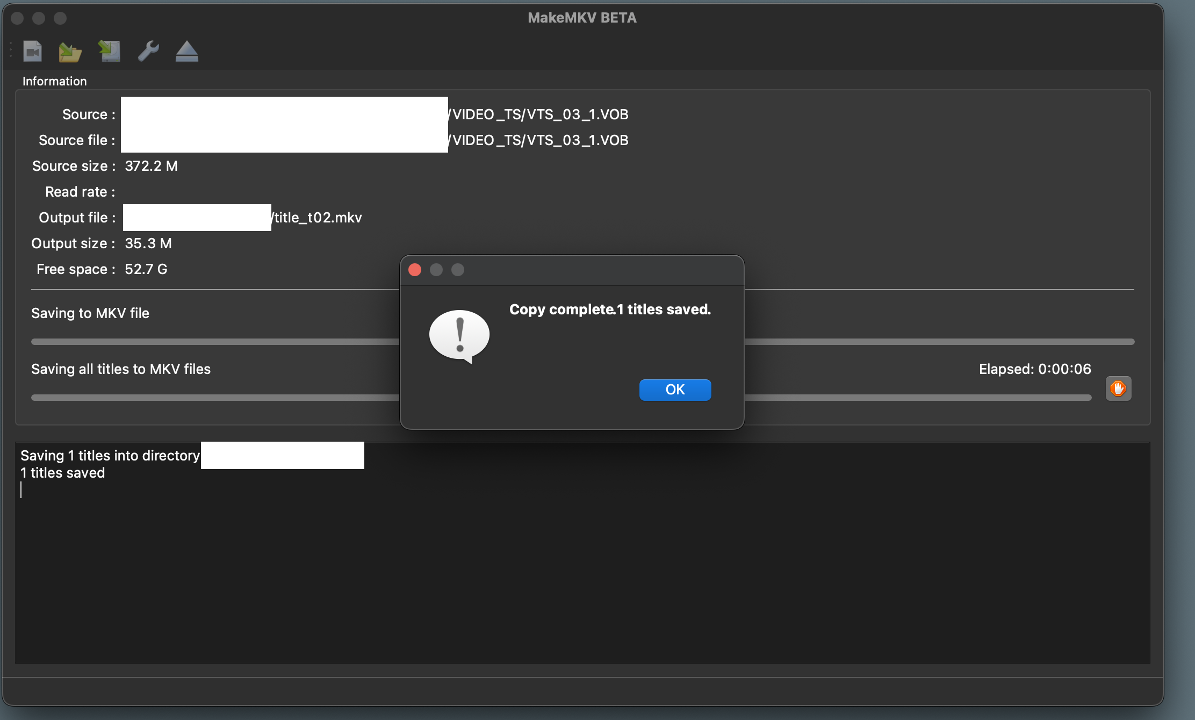
Task: Click the Read rate label
Action: (x=80, y=192)
